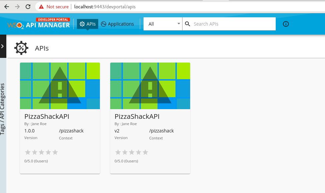Click version text 1.0.0

[x=29, y=131]
